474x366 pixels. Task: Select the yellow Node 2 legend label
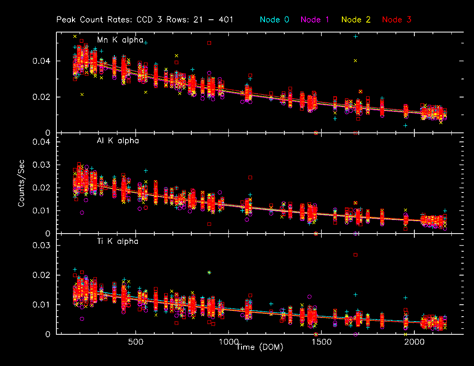(356, 19)
